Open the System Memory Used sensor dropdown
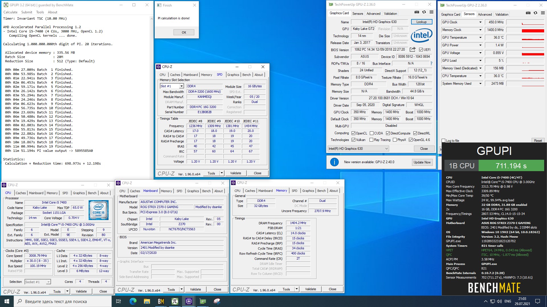This screenshot has height=307, width=547. click(x=480, y=84)
